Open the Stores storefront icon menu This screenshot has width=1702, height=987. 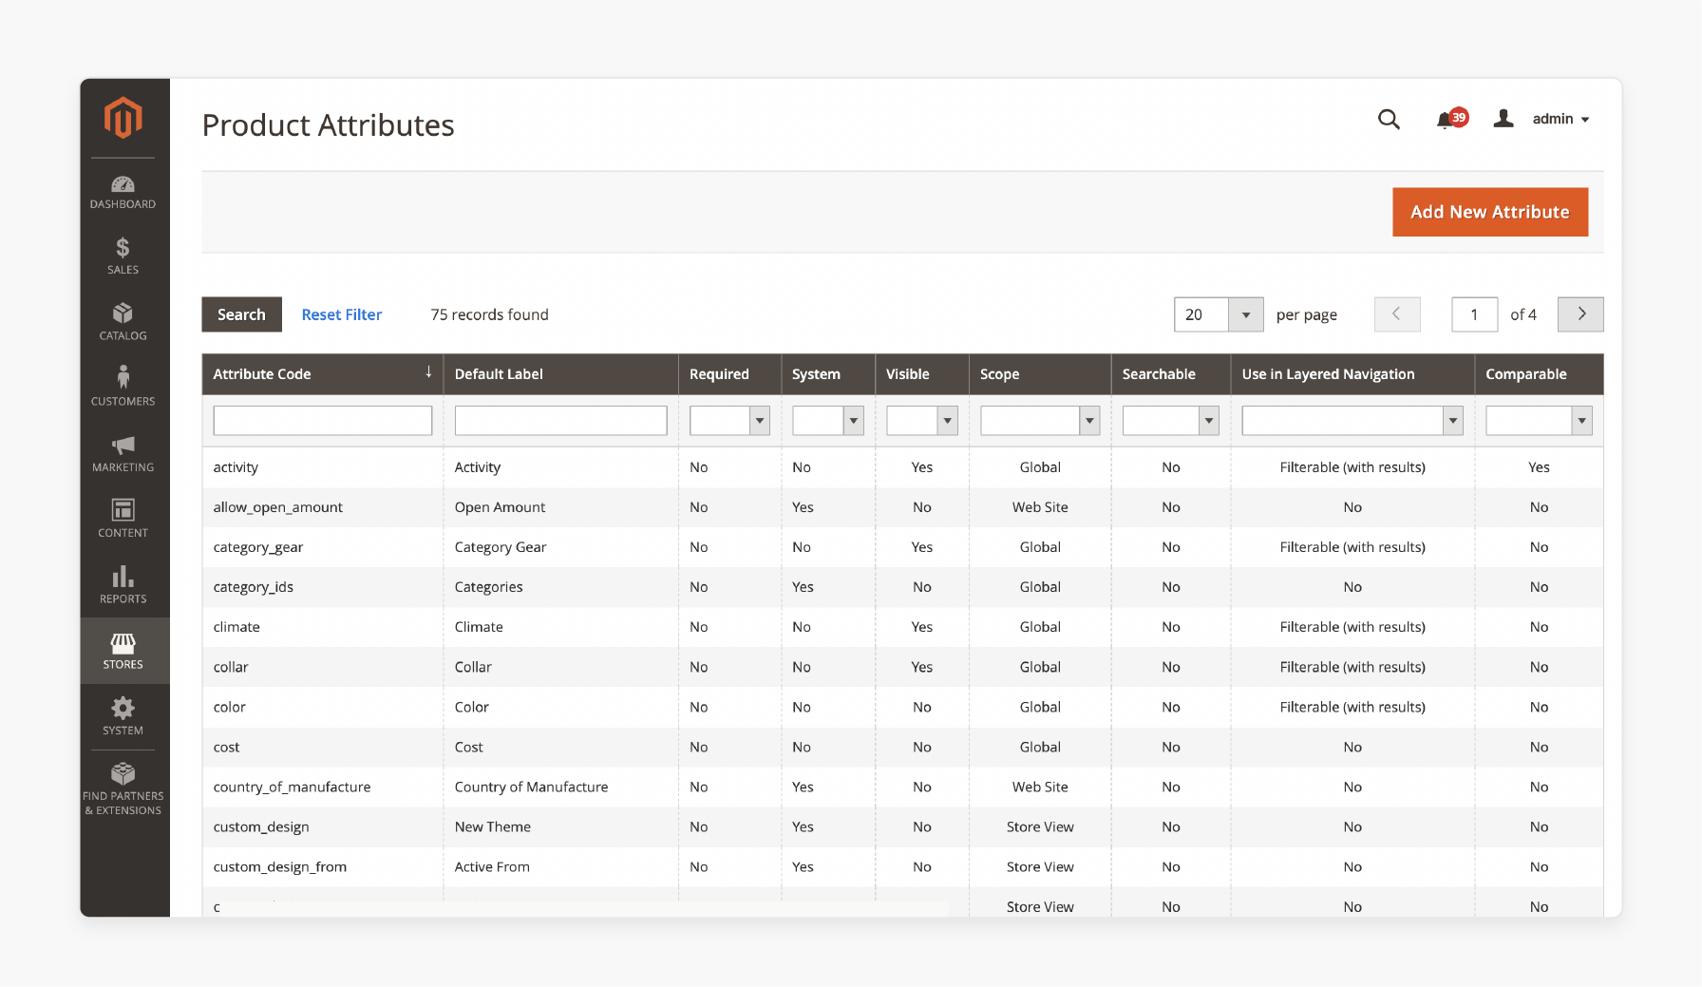123,651
